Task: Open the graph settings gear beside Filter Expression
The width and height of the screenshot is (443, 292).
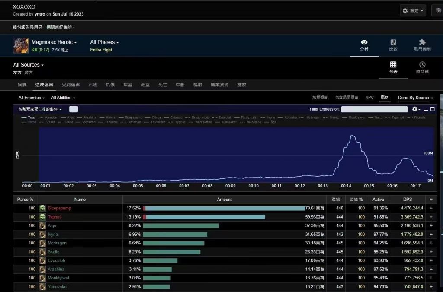Action: click(414, 109)
